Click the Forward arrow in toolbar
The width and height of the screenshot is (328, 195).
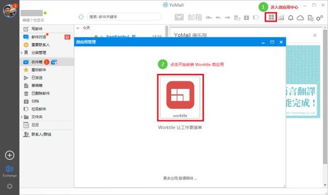228,18
